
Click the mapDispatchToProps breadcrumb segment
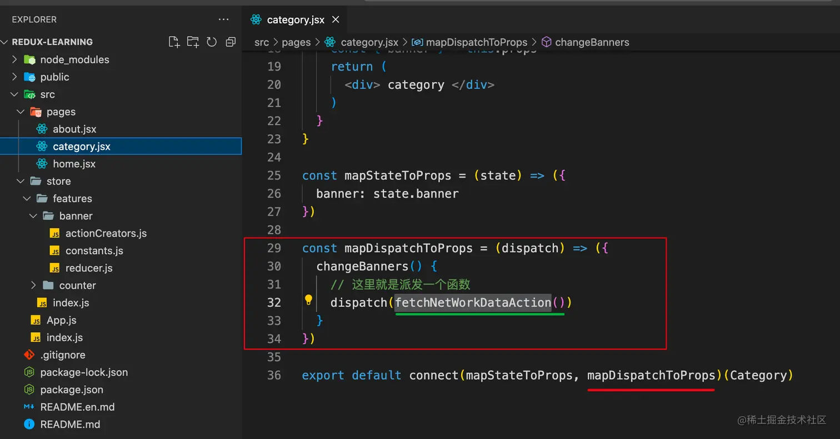click(x=477, y=42)
